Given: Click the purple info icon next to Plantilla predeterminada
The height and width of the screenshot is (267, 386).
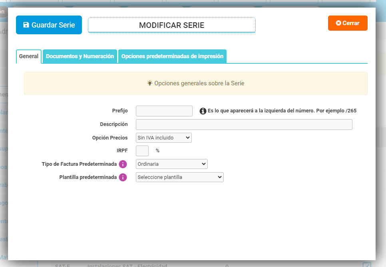Looking at the screenshot, I should tap(123, 177).
